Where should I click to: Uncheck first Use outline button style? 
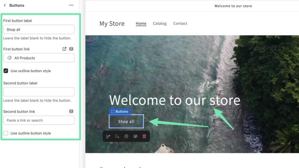pos(6,71)
